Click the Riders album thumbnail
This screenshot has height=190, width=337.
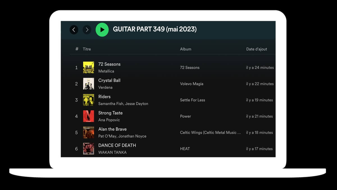pyautogui.click(x=88, y=100)
